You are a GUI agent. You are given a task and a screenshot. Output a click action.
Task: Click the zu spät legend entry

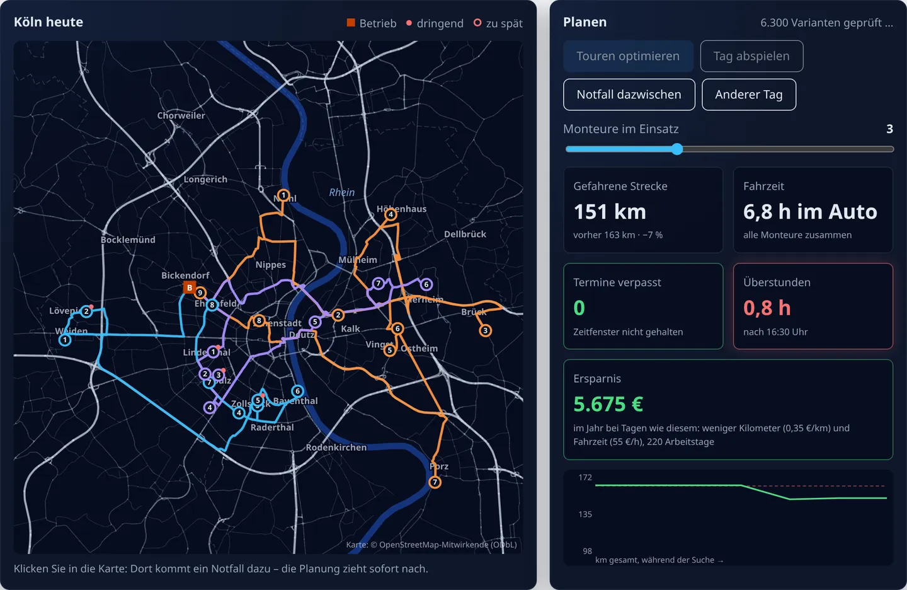tap(498, 23)
